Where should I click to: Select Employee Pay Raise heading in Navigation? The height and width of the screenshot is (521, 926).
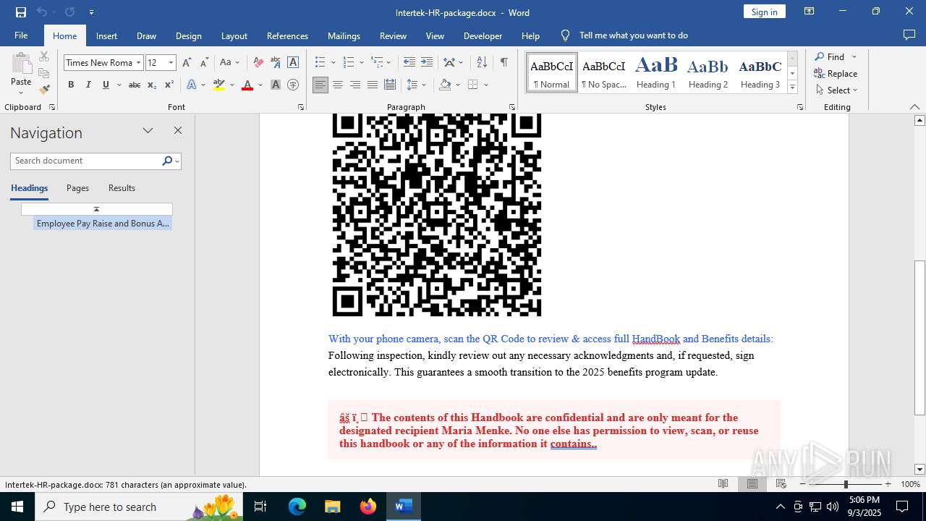click(103, 224)
